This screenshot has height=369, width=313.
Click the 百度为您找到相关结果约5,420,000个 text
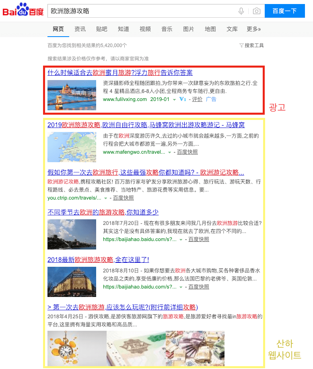[x=87, y=45]
